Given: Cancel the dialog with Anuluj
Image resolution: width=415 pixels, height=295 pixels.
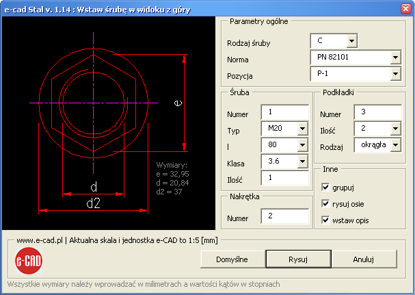Looking at the screenshot, I should (363, 259).
